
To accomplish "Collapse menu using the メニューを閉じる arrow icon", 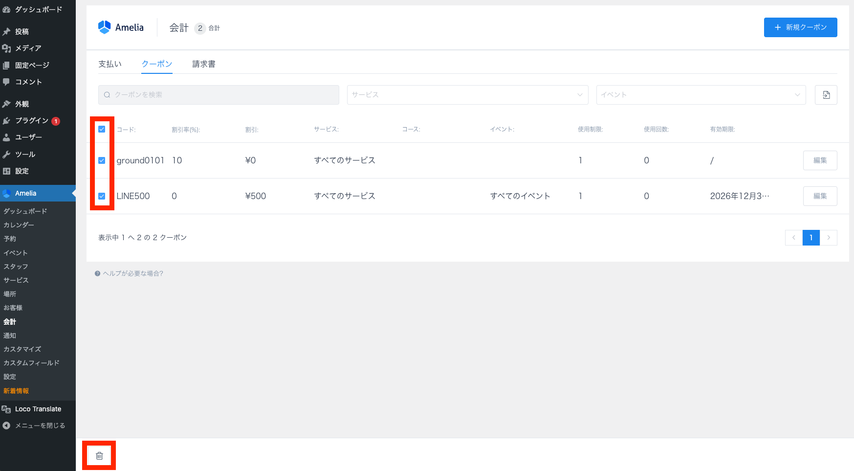I will 6,426.
